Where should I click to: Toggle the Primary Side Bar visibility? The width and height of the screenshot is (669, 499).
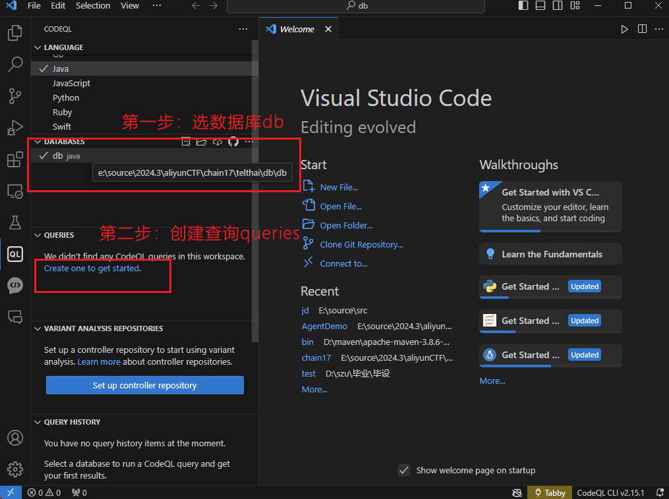523,5
